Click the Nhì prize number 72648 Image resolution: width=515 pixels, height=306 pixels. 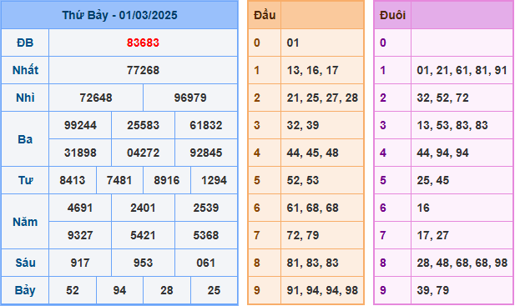(96, 98)
